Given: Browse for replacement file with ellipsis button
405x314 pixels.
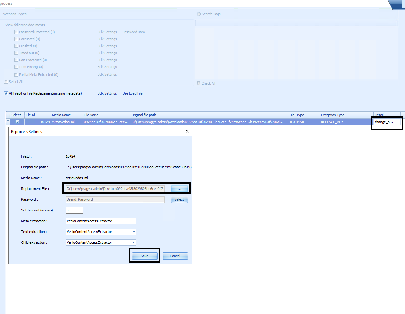Looking at the screenshot, I should (x=179, y=189).
